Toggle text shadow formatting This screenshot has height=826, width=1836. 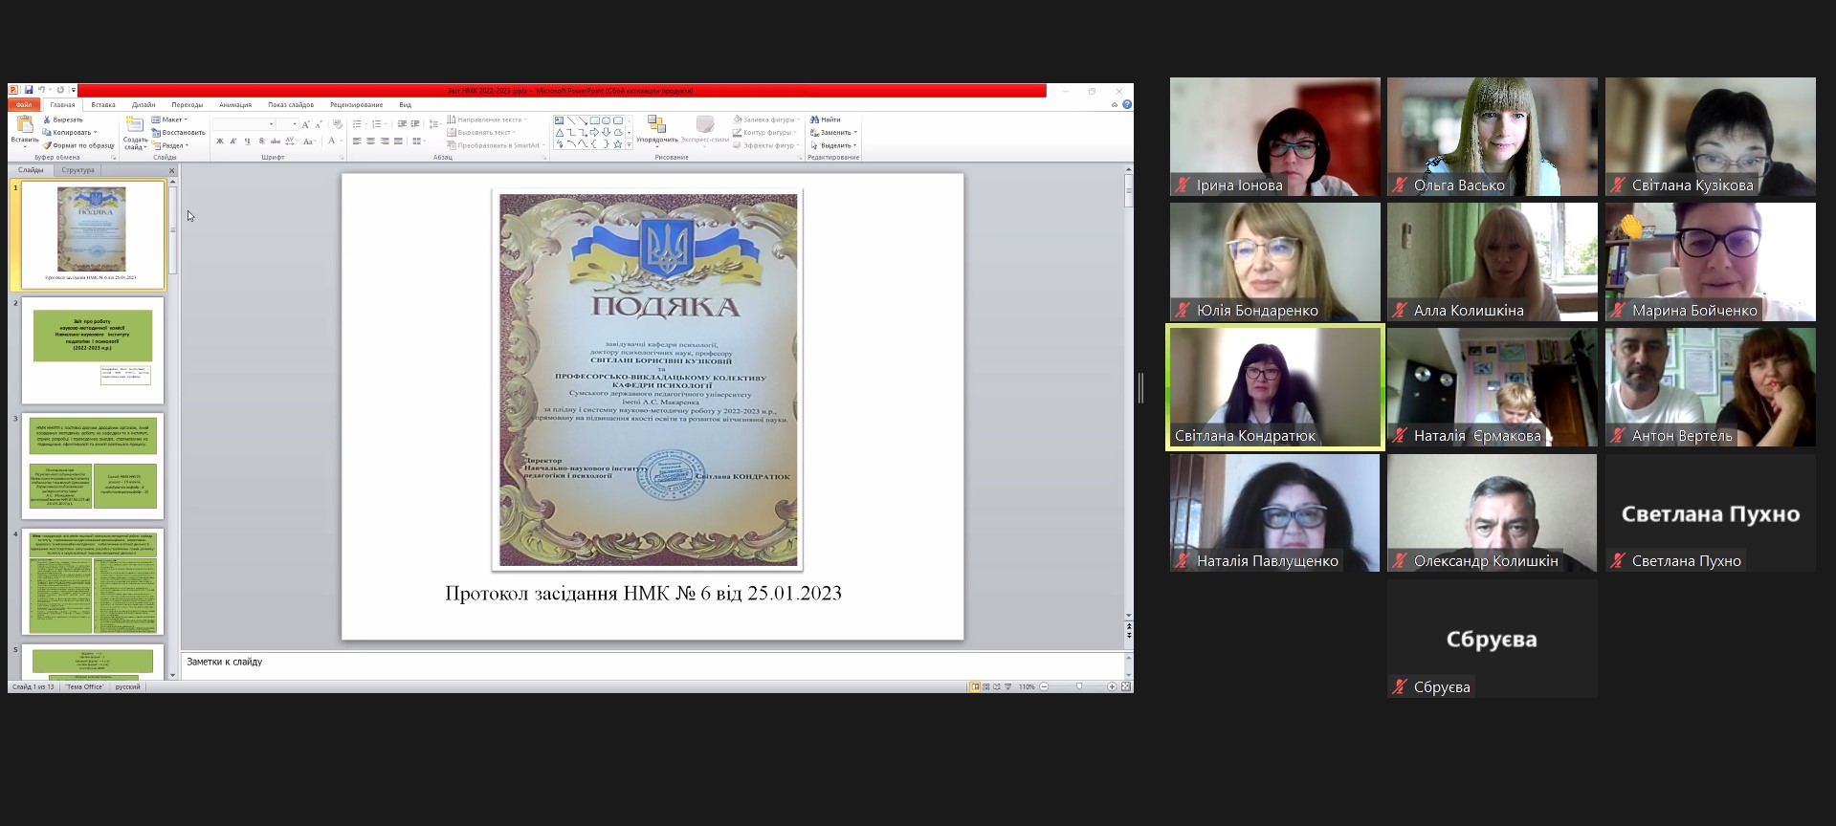[x=261, y=141]
